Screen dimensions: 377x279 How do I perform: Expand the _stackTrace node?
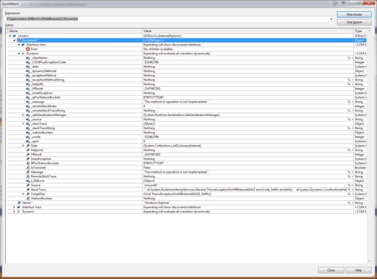23,123
